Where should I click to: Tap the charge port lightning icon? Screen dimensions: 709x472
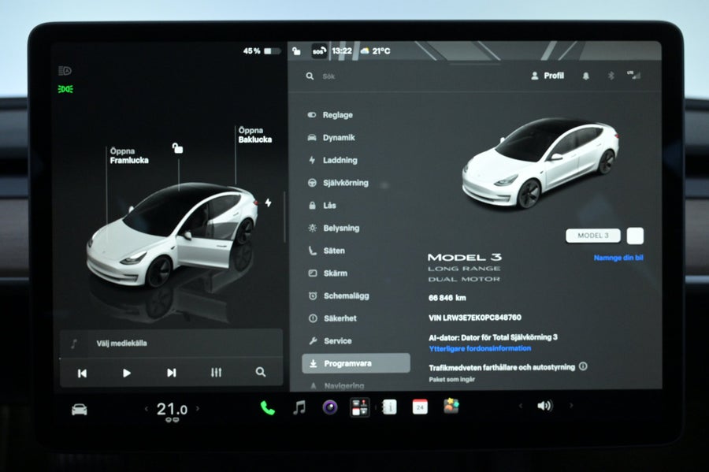coord(268,203)
